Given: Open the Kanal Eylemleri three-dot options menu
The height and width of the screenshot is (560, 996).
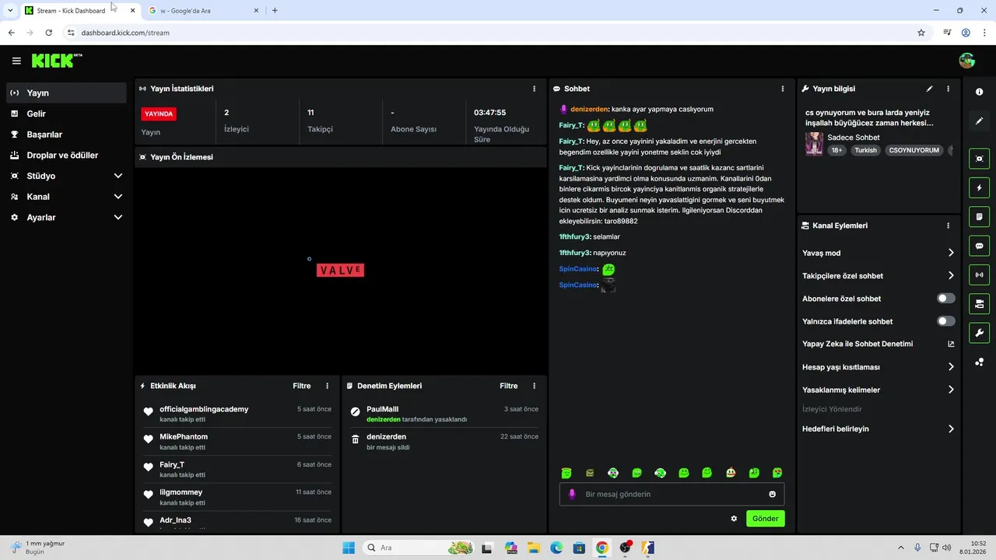Looking at the screenshot, I should pos(948,226).
